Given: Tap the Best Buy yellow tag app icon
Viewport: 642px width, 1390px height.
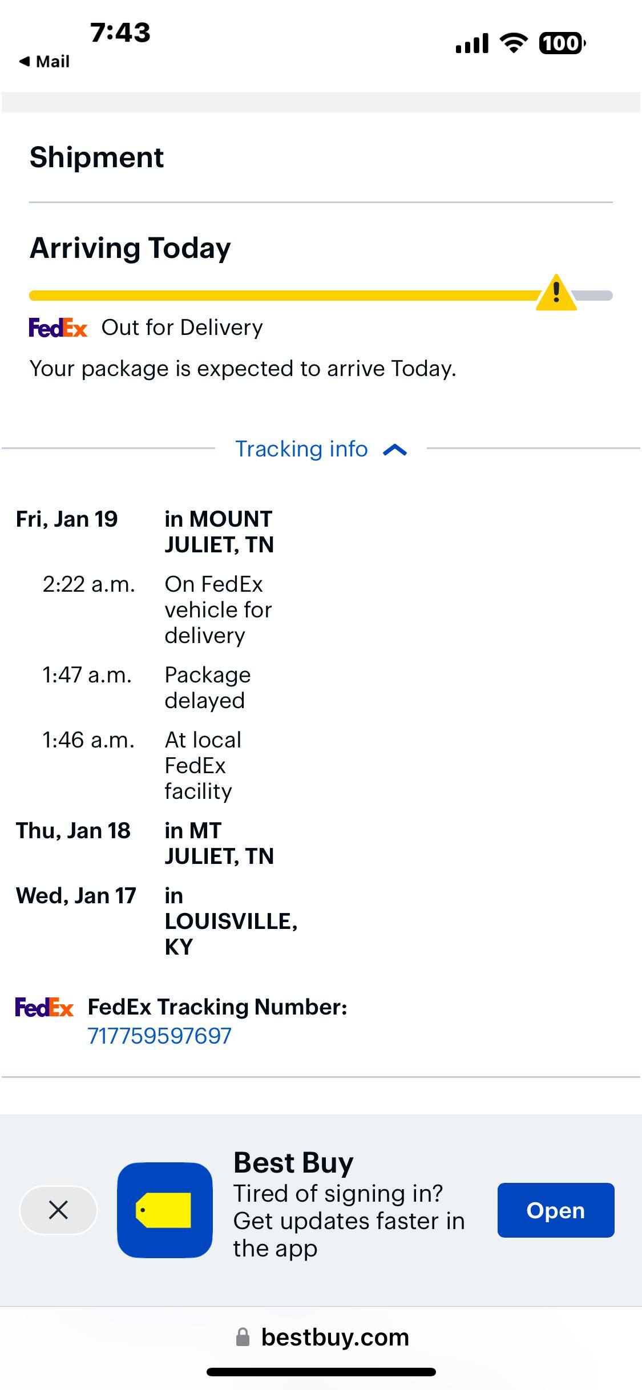Looking at the screenshot, I should tap(164, 1210).
